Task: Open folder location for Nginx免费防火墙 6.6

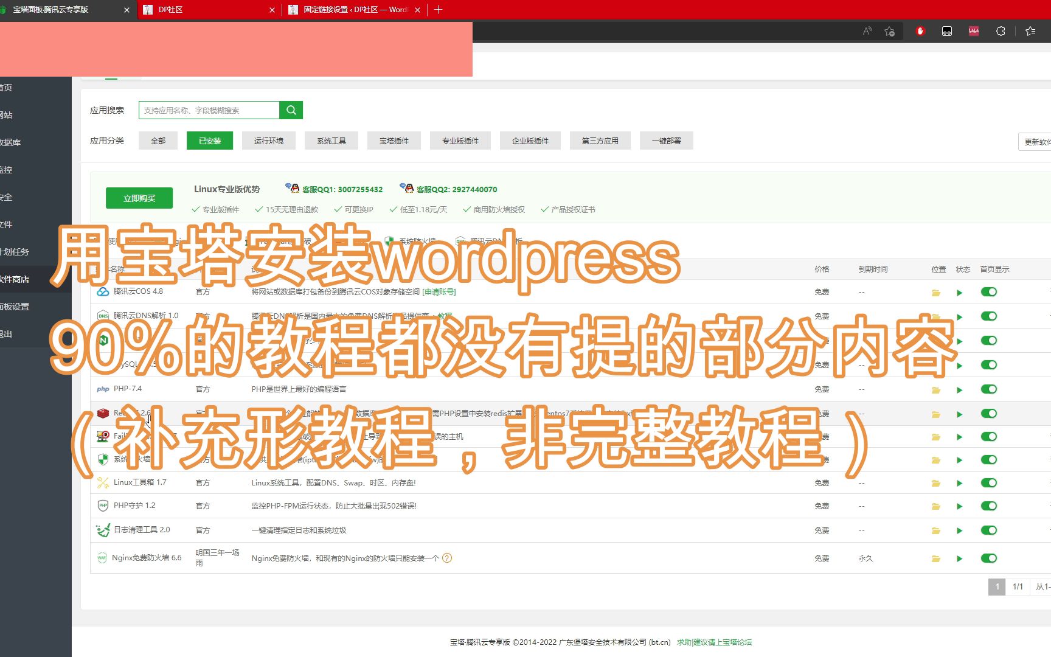Action: pos(935,558)
